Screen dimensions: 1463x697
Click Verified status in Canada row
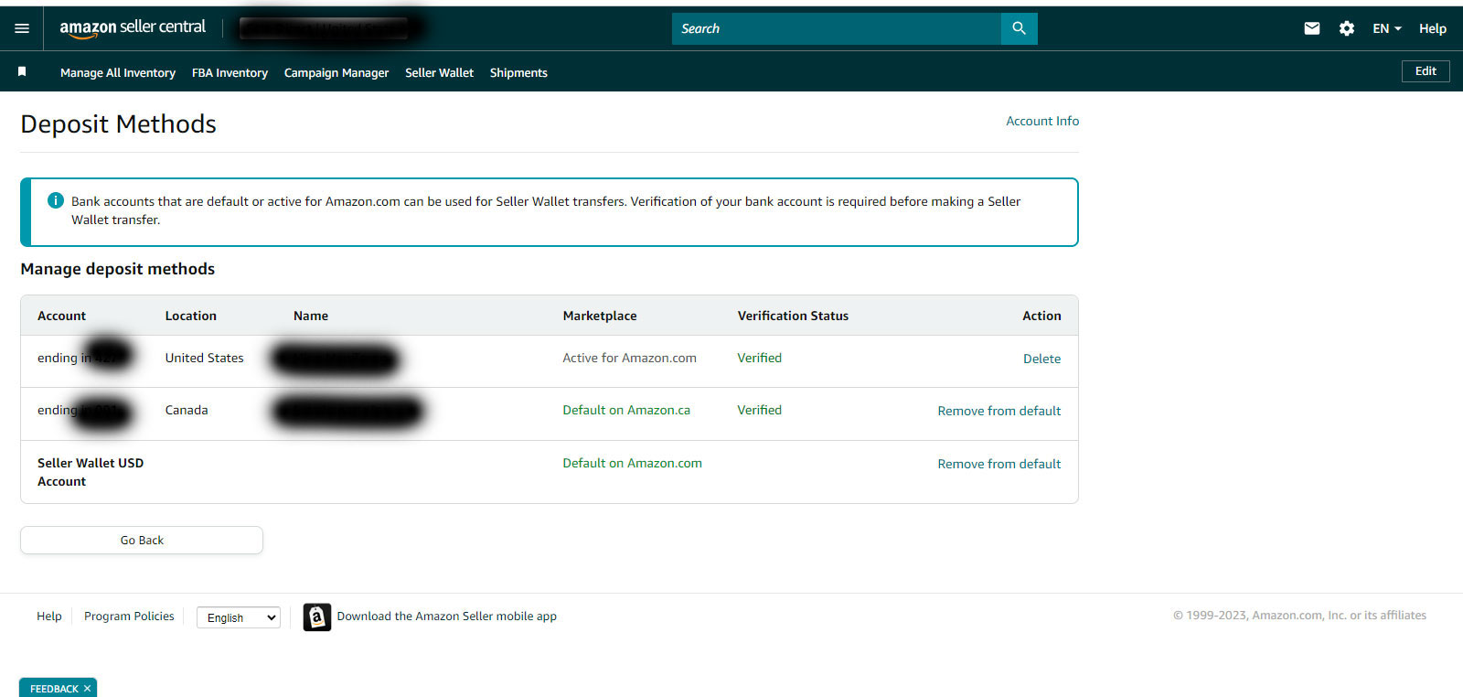point(759,410)
